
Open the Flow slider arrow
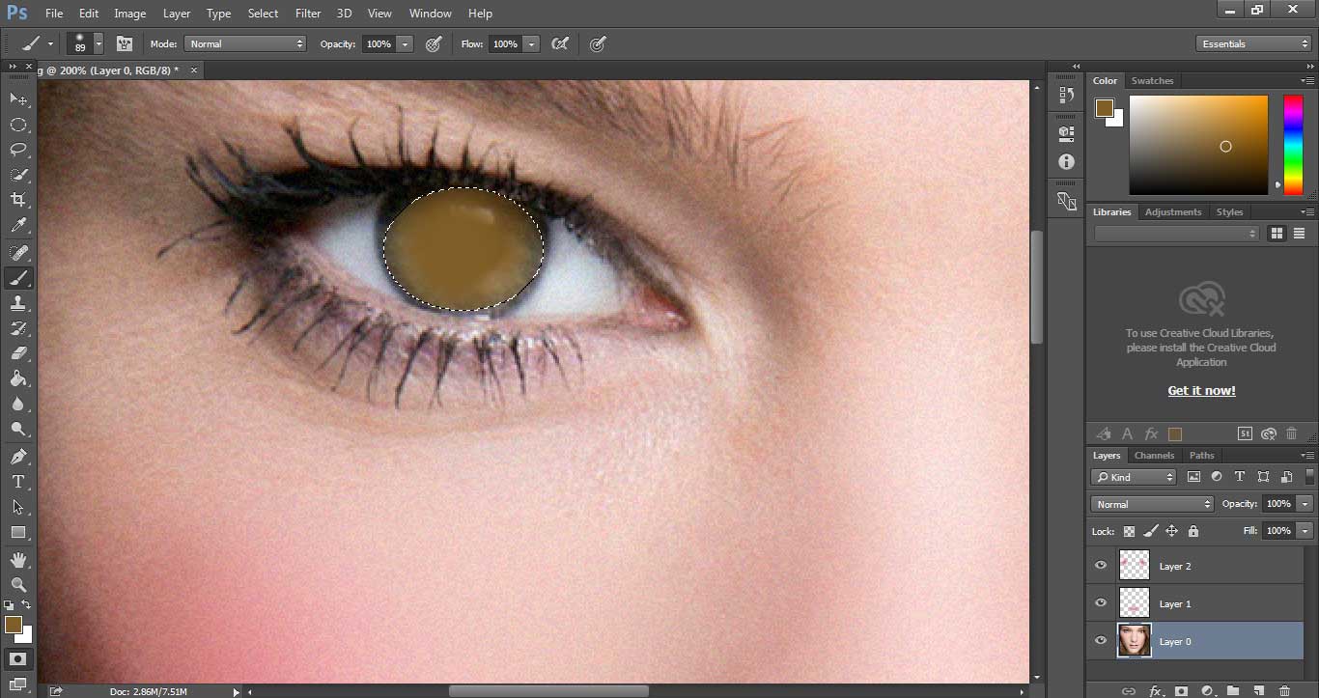530,43
